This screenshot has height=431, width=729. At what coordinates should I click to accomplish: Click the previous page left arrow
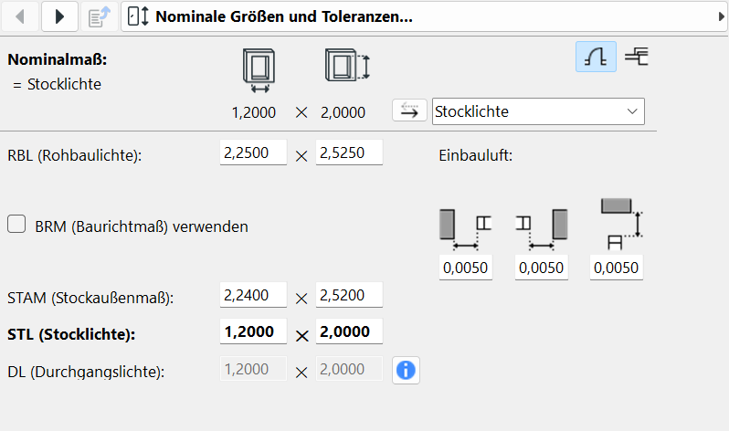tap(21, 16)
